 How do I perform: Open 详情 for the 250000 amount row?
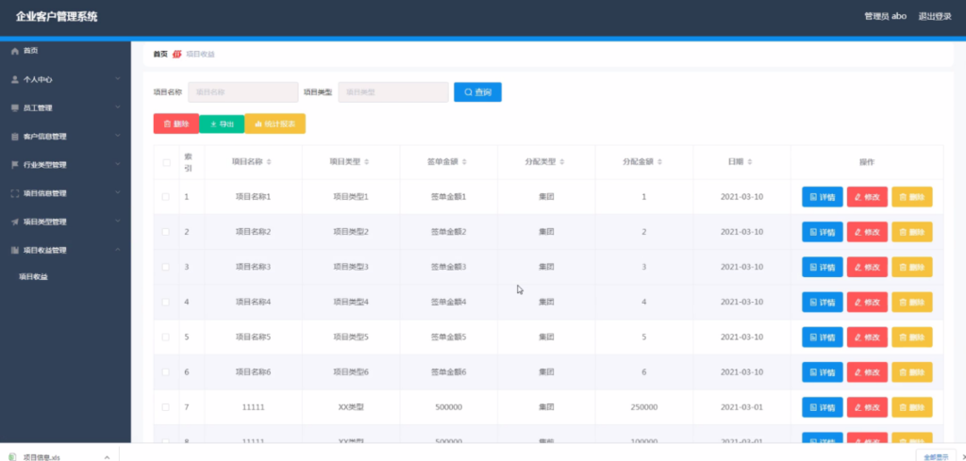coord(823,407)
